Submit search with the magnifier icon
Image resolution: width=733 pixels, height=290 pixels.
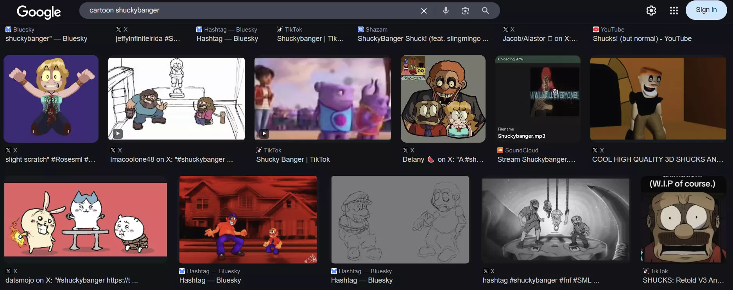[485, 11]
